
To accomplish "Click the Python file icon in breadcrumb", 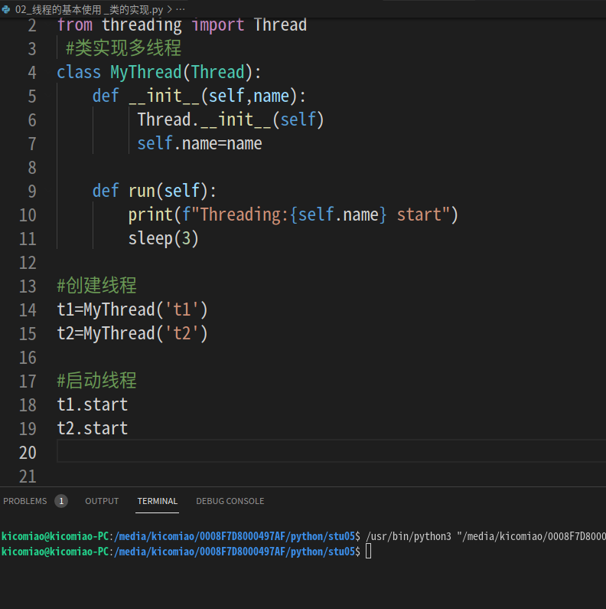I will coord(6,9).
